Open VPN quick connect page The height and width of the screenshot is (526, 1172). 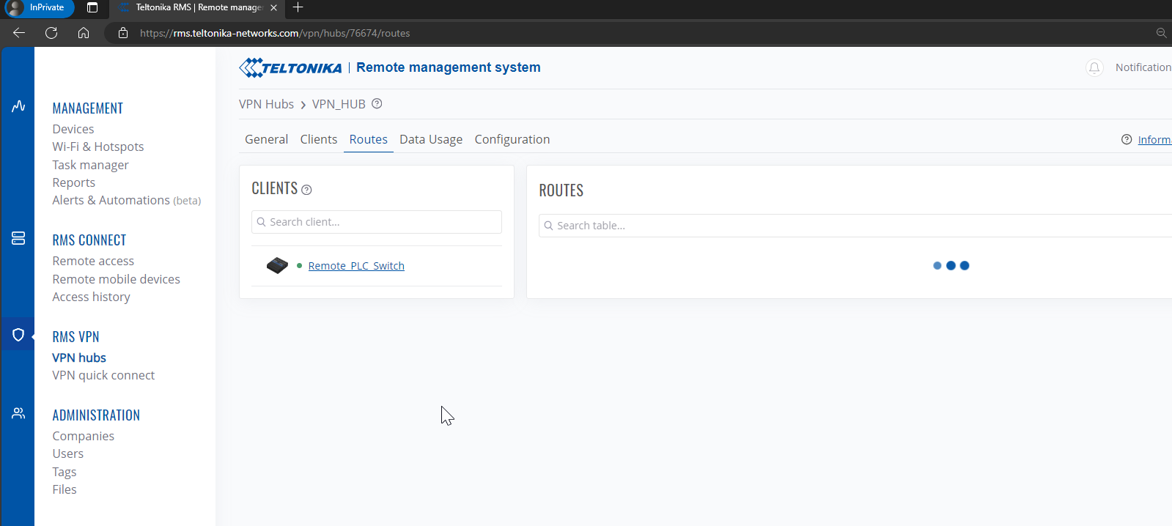103,375
